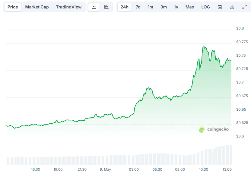This screenshot has height=174, width=251.
Task: Select the 24h time range
Action: pyautogui.click(x=125, y=7)
